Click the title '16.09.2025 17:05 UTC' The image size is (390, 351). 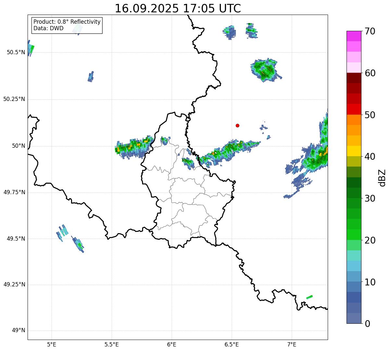(178, 8)
